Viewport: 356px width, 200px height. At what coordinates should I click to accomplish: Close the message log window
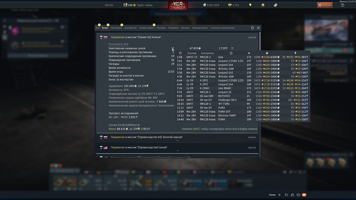(x=258, y=28)
